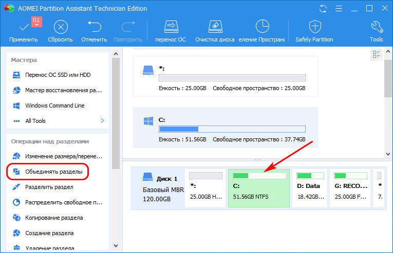This screenshot has width=393, height=253.
Task: Click partition list scrollbar down arrow
Action: (x=388, y=154)
